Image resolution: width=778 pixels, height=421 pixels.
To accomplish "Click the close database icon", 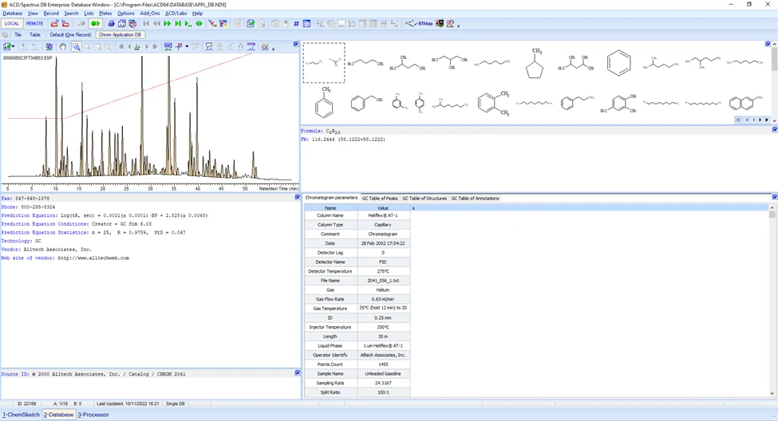I will (65, 23).
